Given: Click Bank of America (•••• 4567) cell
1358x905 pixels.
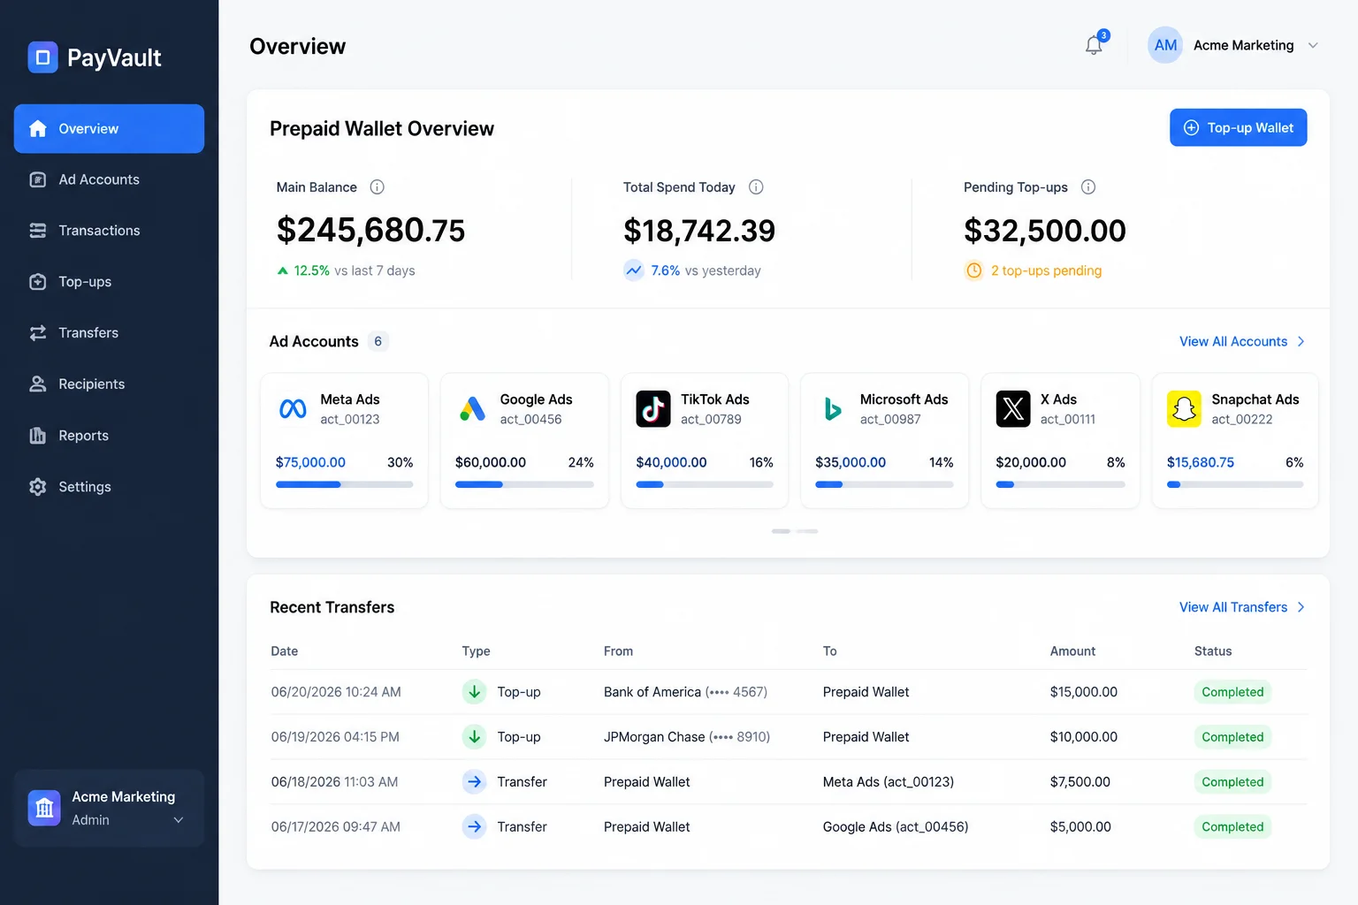Looking at the screenshot, I should point(685,692).
